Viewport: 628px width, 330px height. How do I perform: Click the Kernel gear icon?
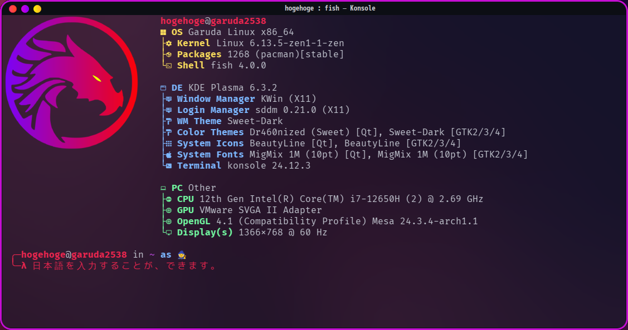[169, 43]
